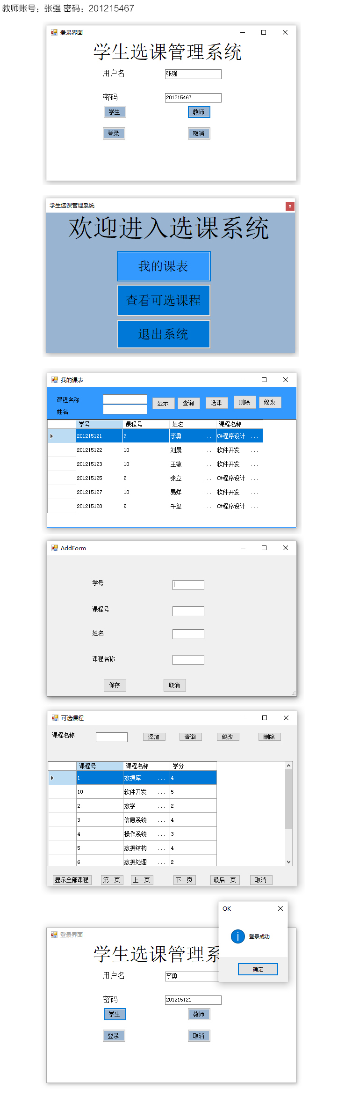
Task: Select the 操作系统 course cell
Action: (146, 834)
